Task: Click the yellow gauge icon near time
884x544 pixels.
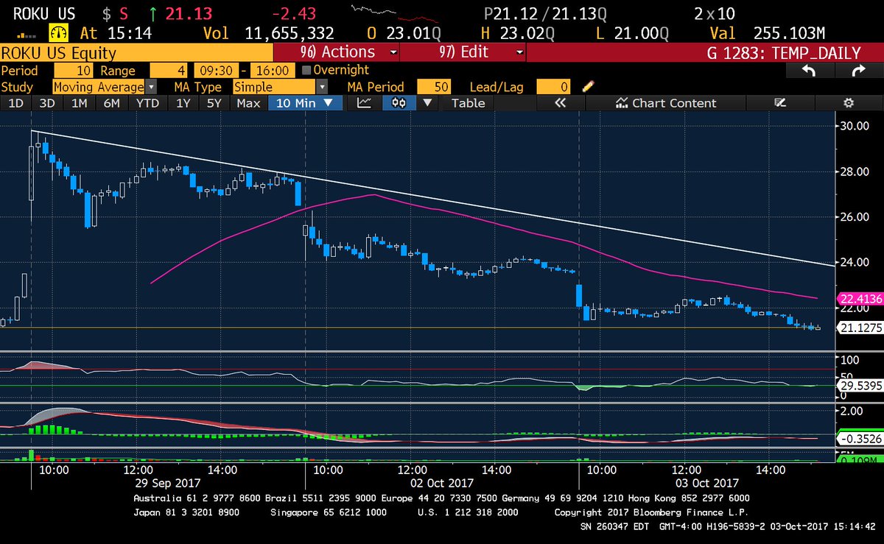Action: [x=58, y=33]
